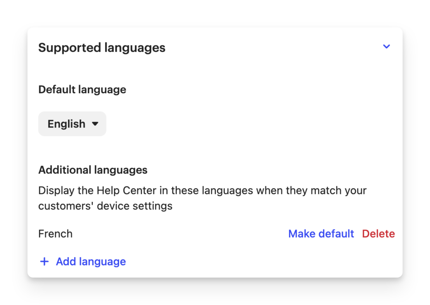This screenshot has height=305, width=430.
Task: Click the word "Supported" in the title
Action: click(x=70, y=48)
